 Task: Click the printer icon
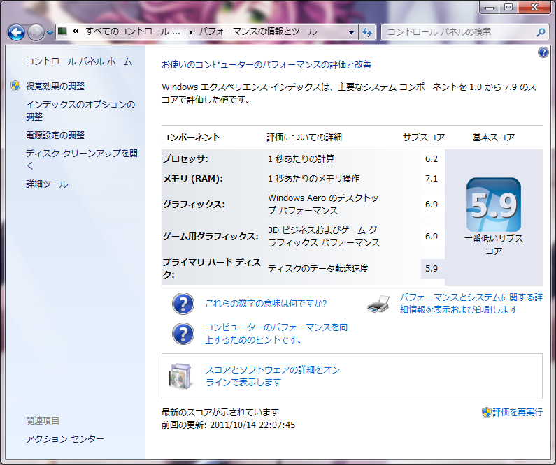click(x=378, y=304)
